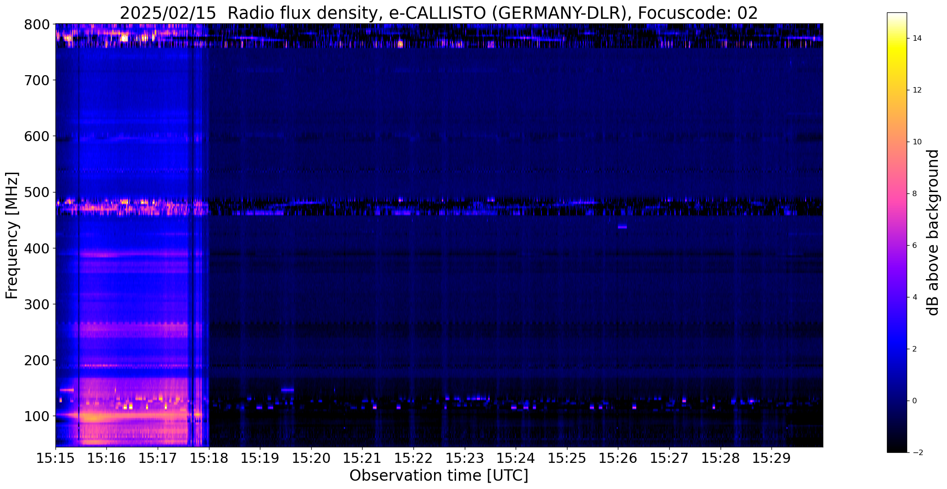Image resolution: width=947 pixels, height=489 pixels.
Task: Click the 15:25 time tick label
Action: pyautogui.click(x=567, y=458)
